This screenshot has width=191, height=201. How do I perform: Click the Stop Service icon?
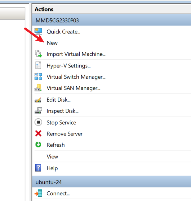tap(38, 122)
